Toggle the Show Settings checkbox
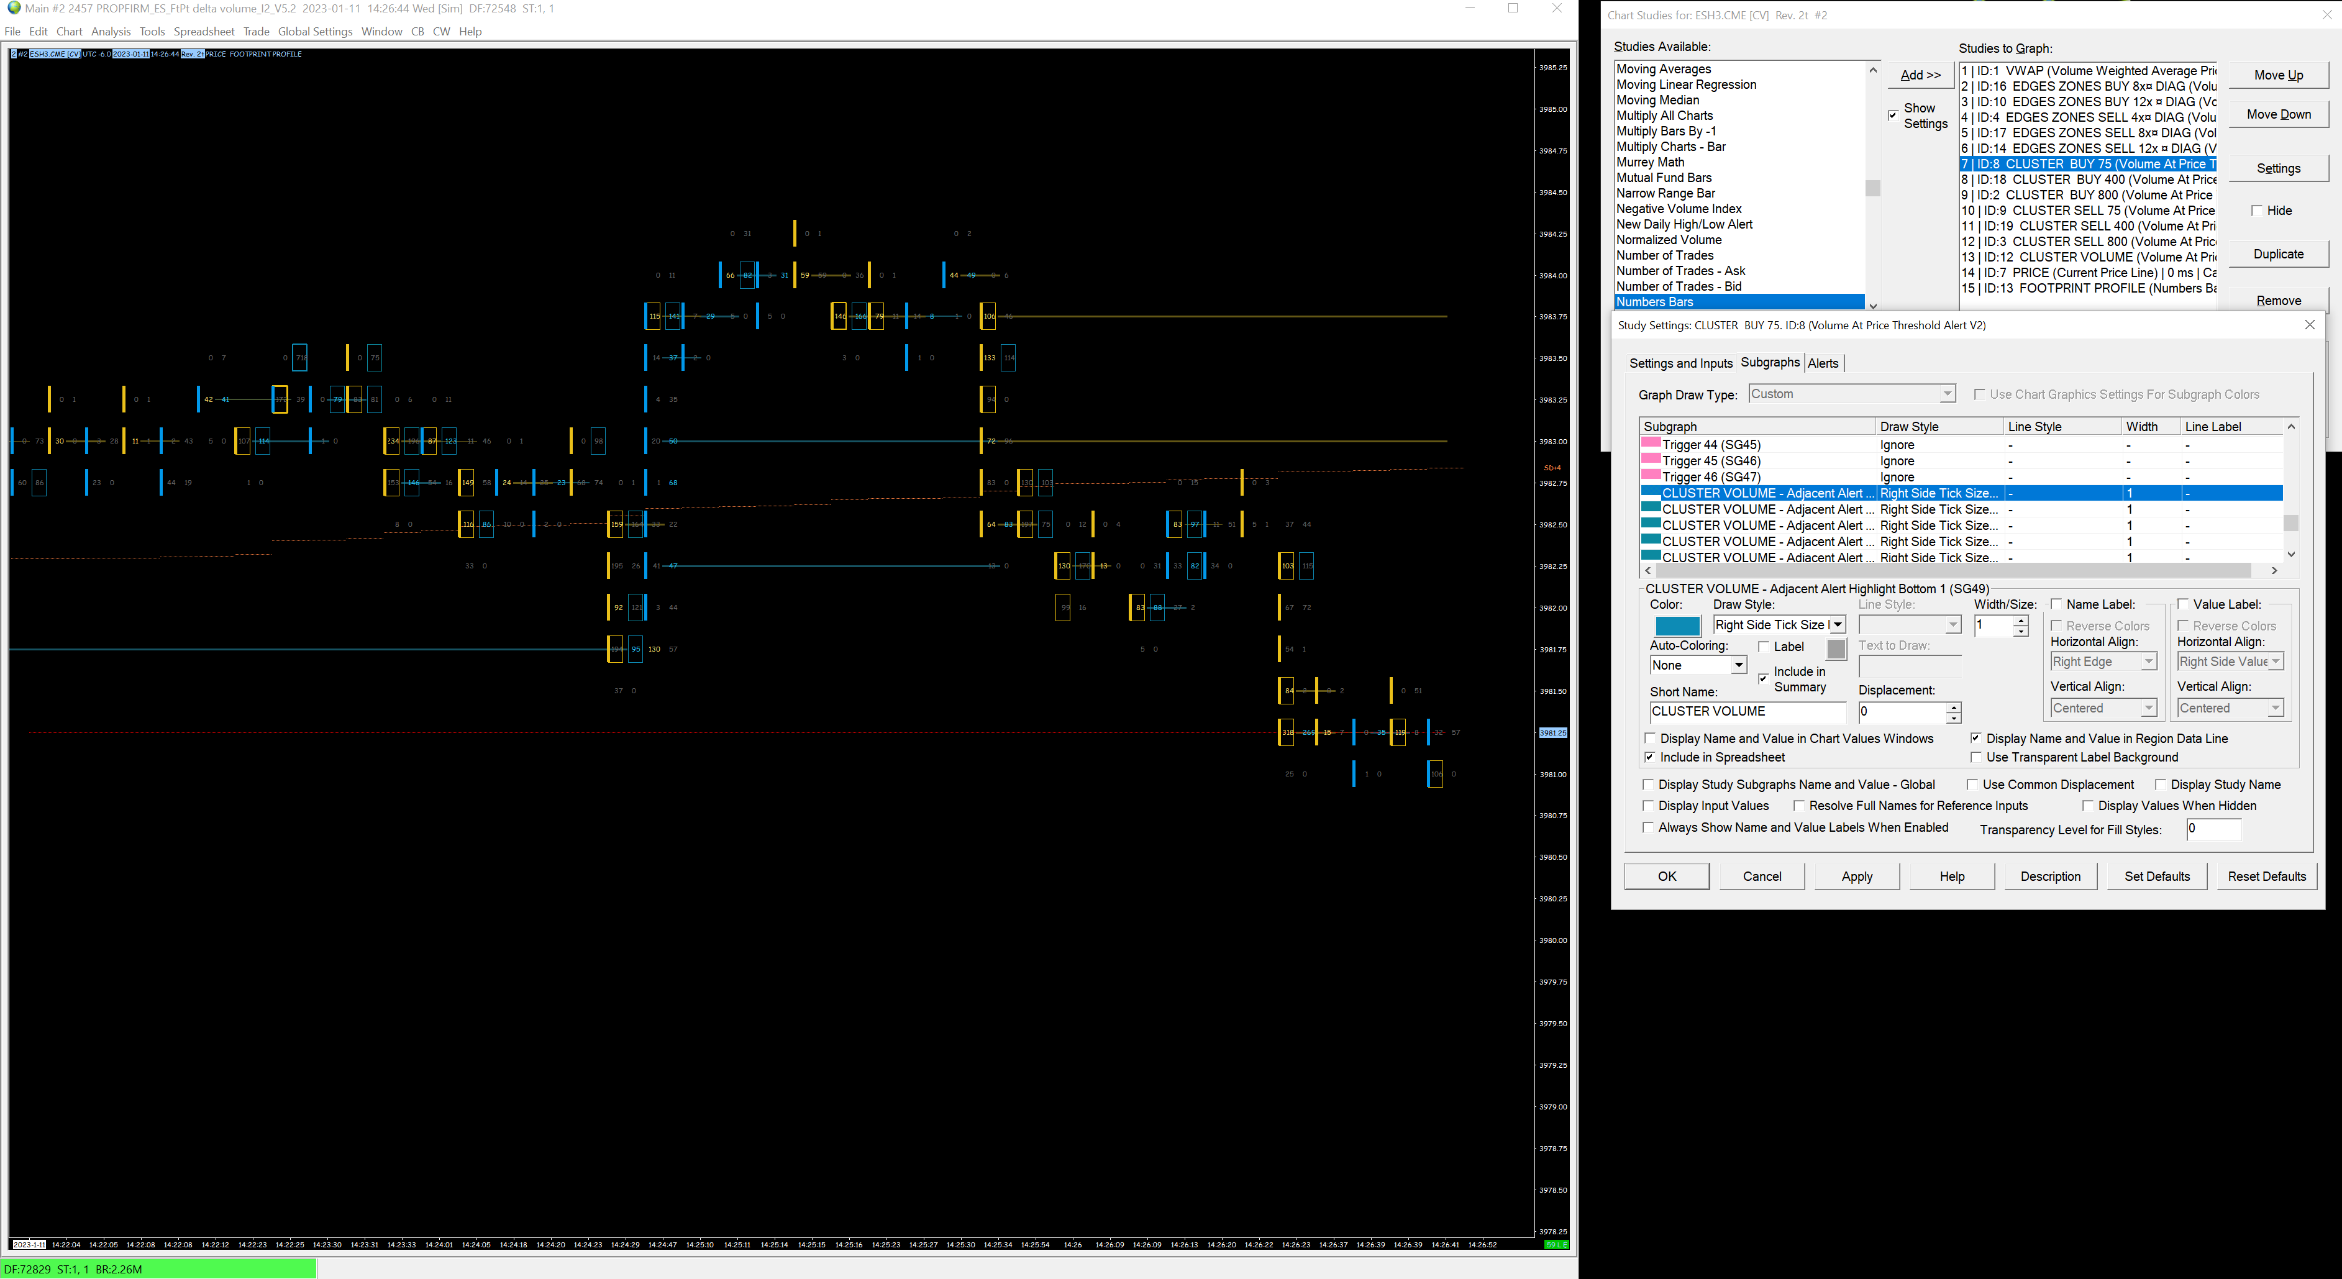This screenshot has height=1279, width=2342. [1893, 116]
